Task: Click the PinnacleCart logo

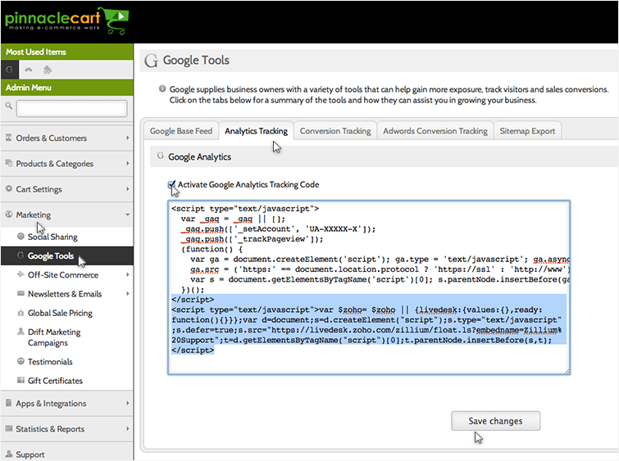Action: coord(66,21)
